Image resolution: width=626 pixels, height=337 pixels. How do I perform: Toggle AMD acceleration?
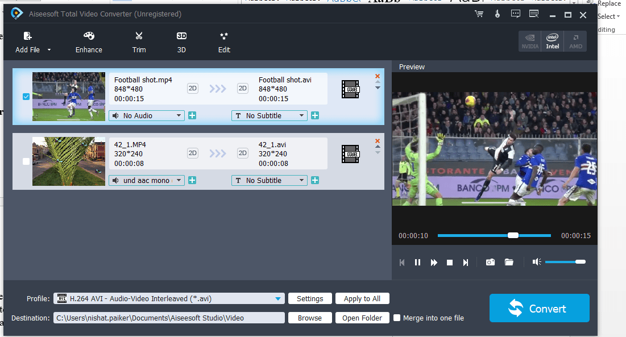coord(575,41)
